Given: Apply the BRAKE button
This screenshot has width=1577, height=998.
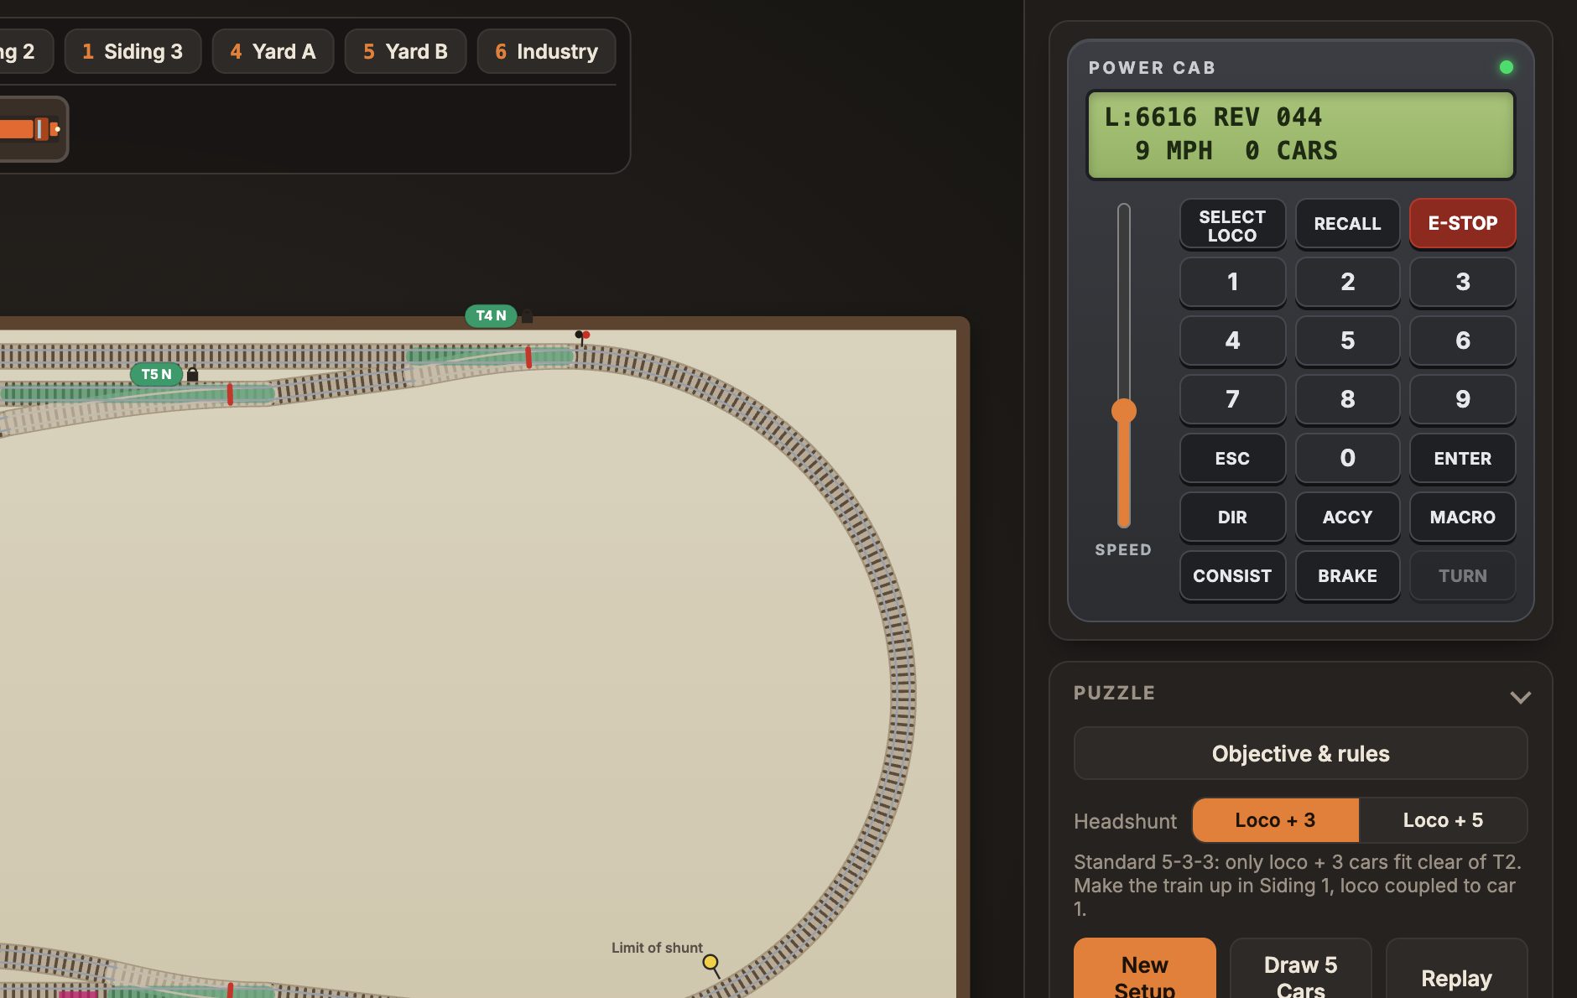Looking at the screenshot, I should pyautogui.click(x=1347, y=575).
